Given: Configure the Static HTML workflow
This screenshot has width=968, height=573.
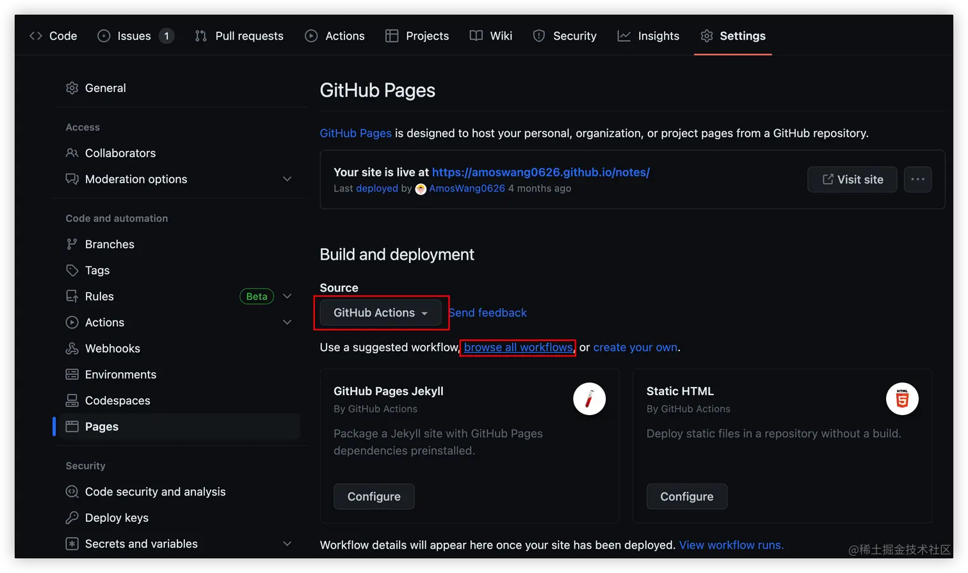Looking at the screenshot, I should pyautogui.click(x=686, y=496).
